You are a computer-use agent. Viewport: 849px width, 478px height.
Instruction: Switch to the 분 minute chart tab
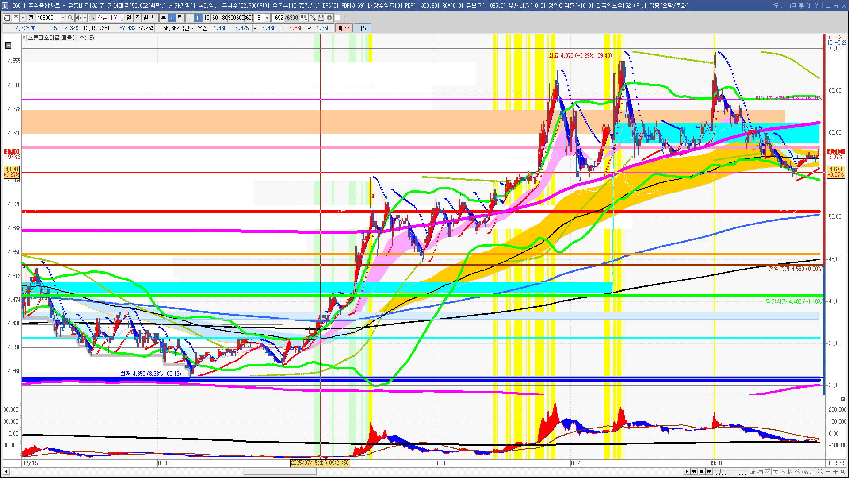[163, 18]
